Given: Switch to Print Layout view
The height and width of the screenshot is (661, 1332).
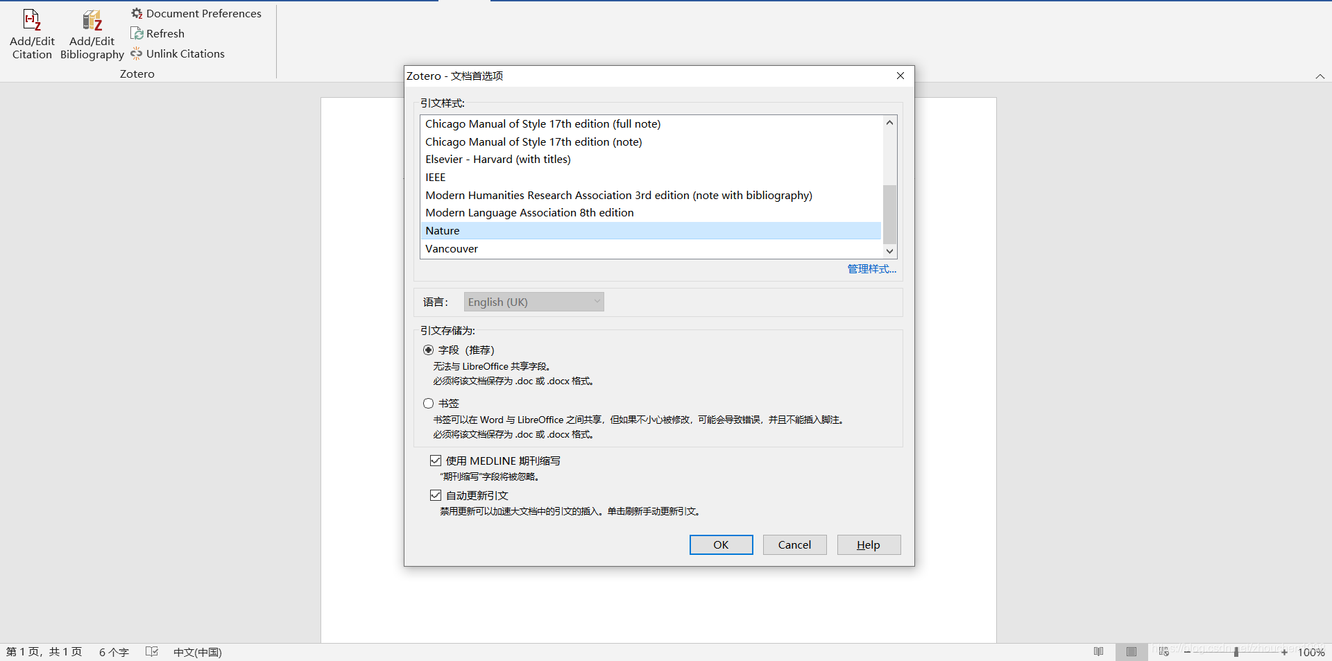Looking at the screenshot, I should 1132,652.
